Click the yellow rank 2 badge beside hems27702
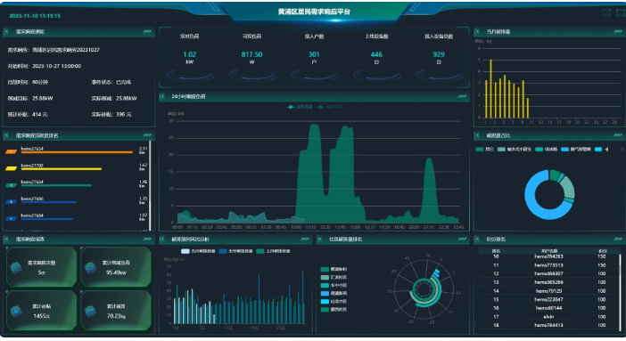 [x=12, y=168]
